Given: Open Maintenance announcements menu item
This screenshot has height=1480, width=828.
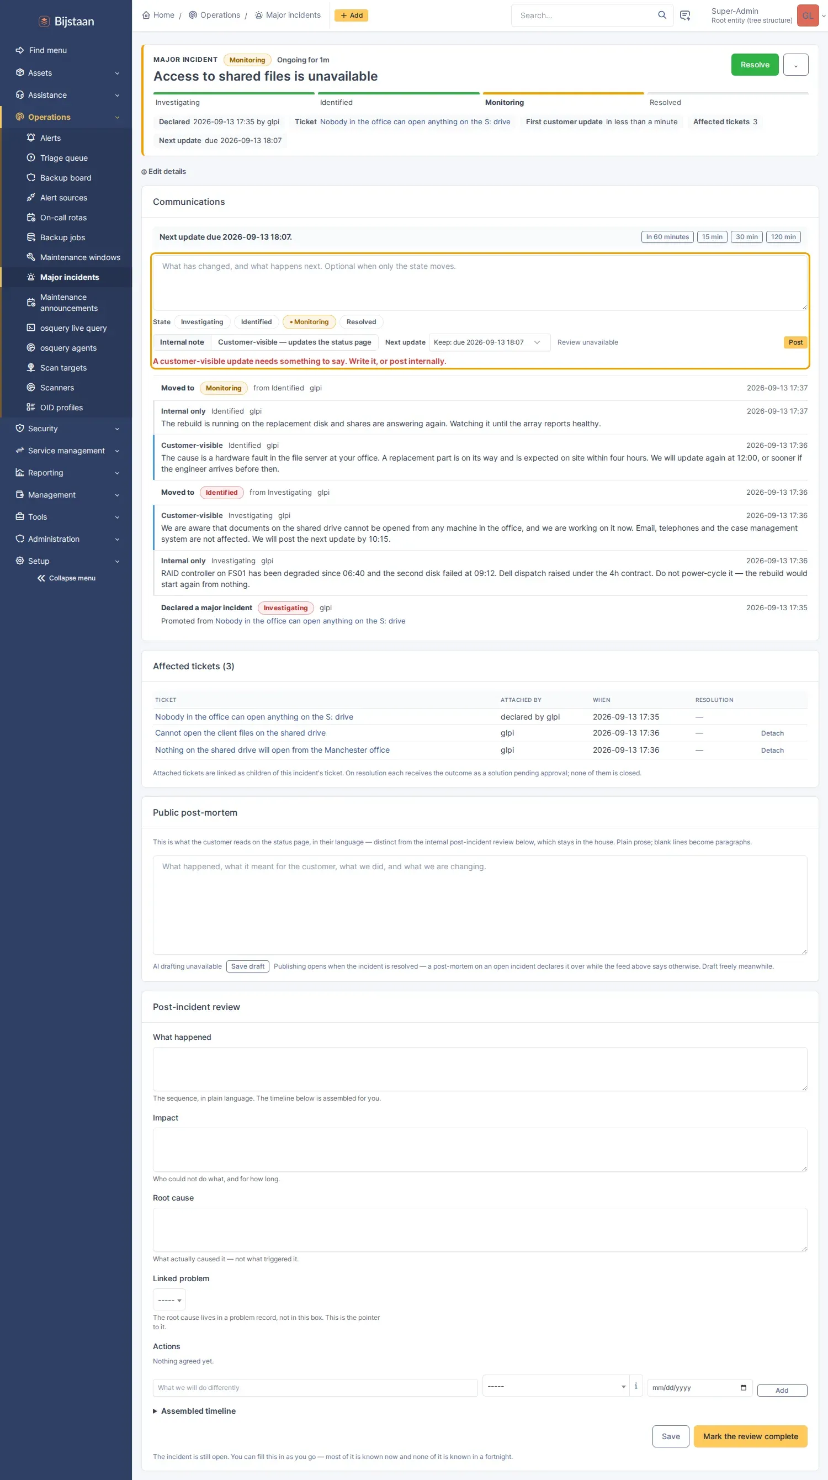Looking at the screenshot, I should coord(66,302).
